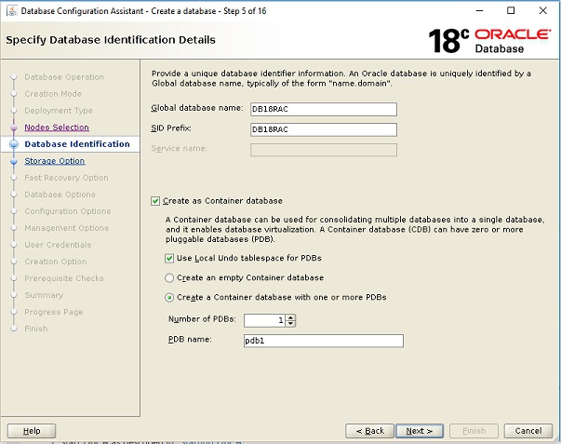Viewport: 561px width, 444px height.
Task: Go to the Storage Option step
Action: point(54,161)
